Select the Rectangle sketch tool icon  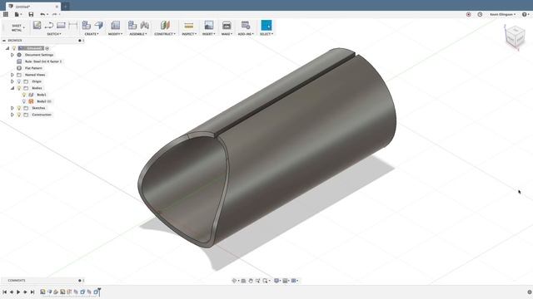tap(61, 25)
